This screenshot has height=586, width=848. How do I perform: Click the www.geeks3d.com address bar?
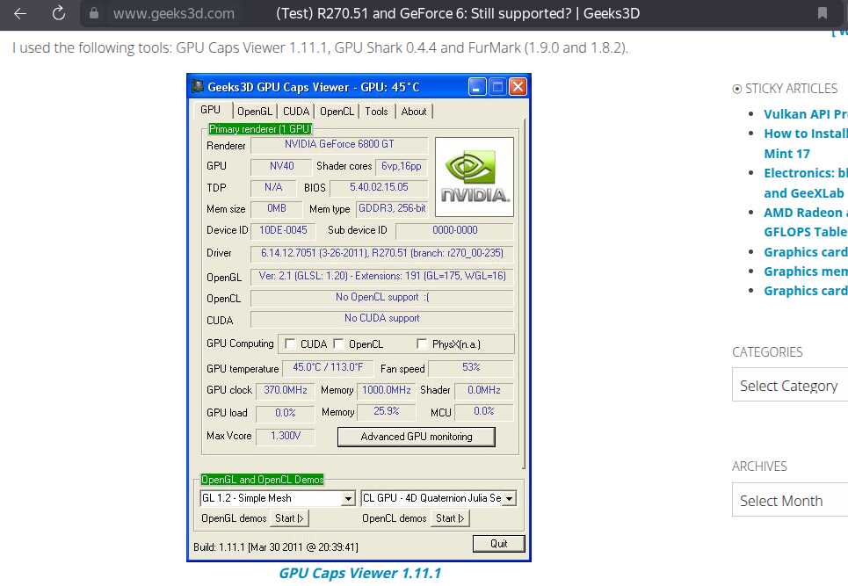pyautogui.click(x=174, y=13)
